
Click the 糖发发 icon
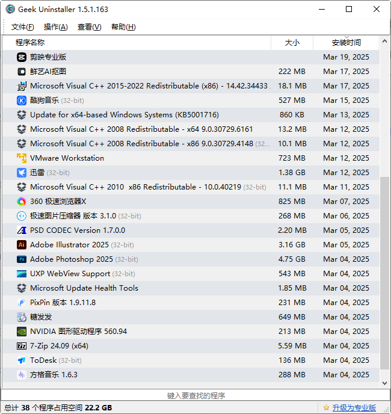tap(22, 317)
